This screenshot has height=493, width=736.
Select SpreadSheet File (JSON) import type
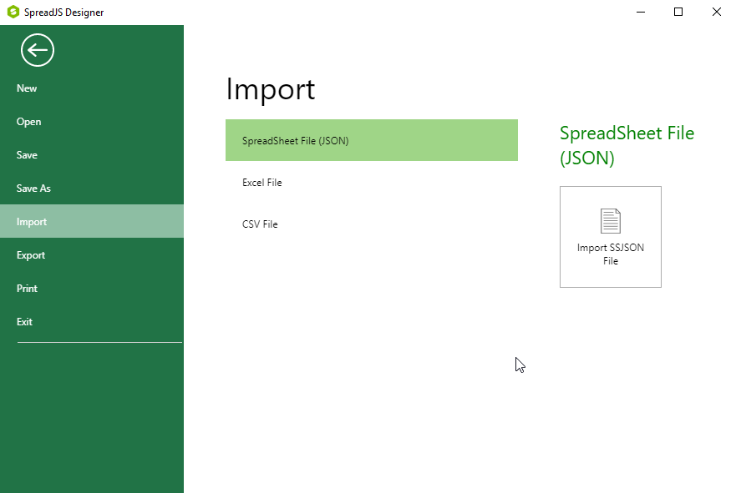pyautogui.click(x=371, y=140)
